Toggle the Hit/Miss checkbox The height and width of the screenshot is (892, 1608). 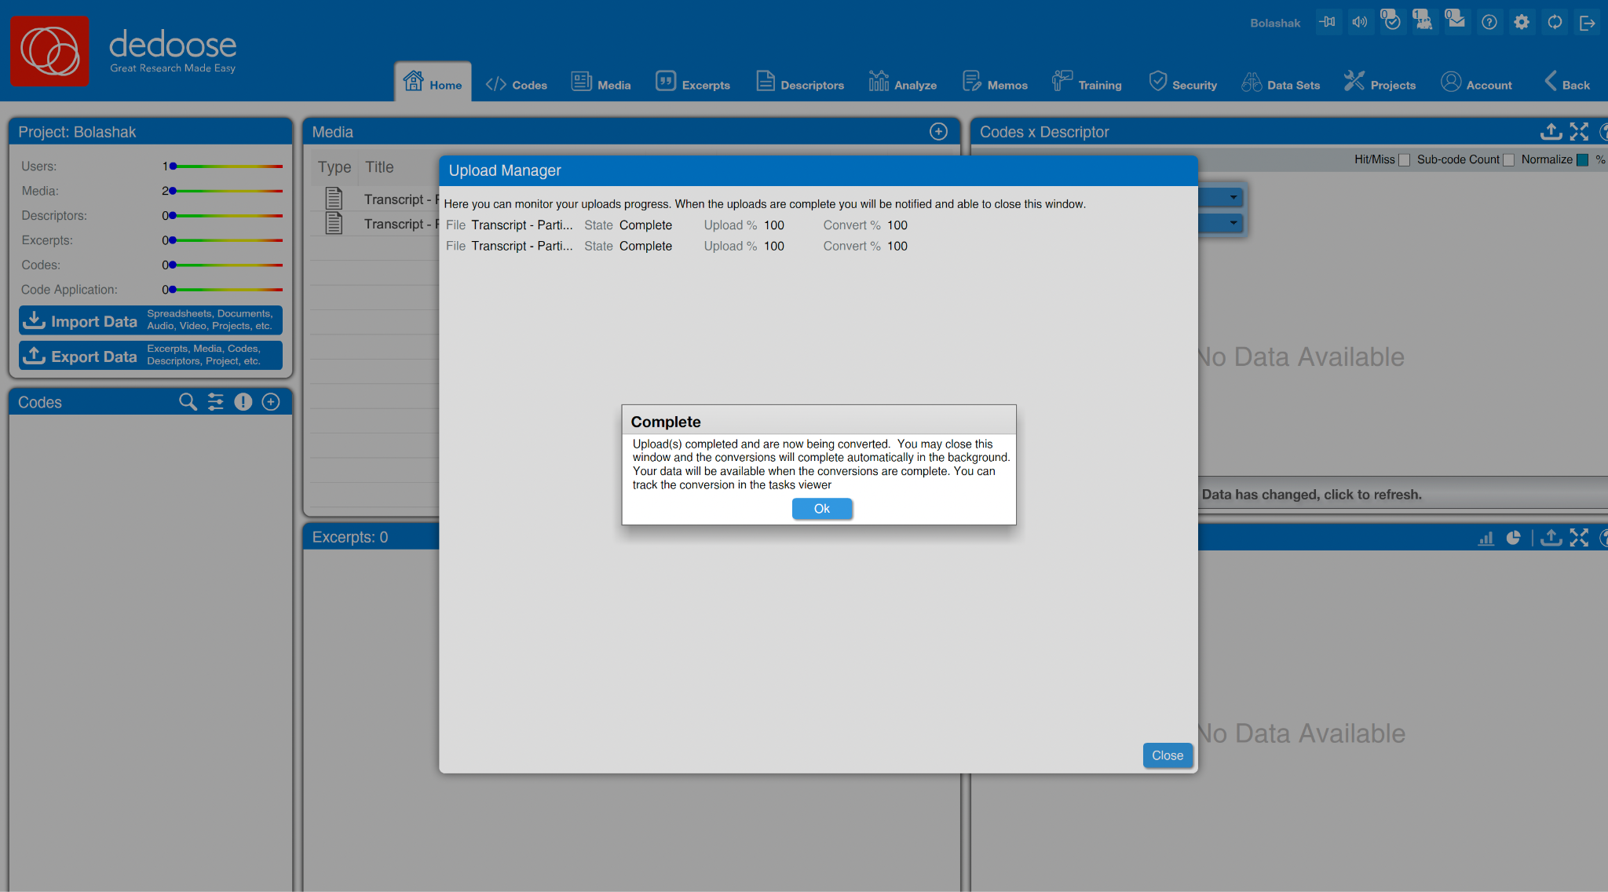coord(1405,160)
